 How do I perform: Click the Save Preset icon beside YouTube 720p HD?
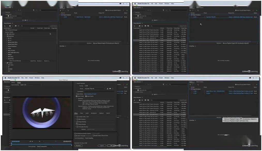[107, 89]
